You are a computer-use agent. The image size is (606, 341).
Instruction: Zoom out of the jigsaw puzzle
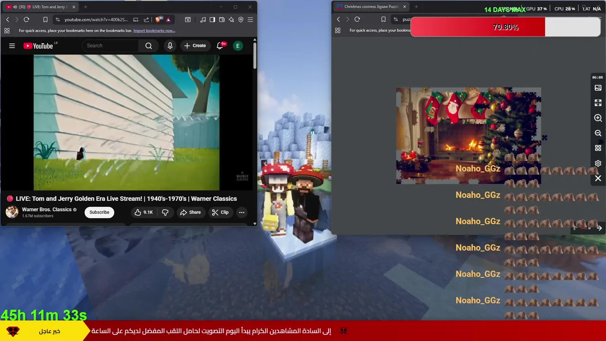598,133
